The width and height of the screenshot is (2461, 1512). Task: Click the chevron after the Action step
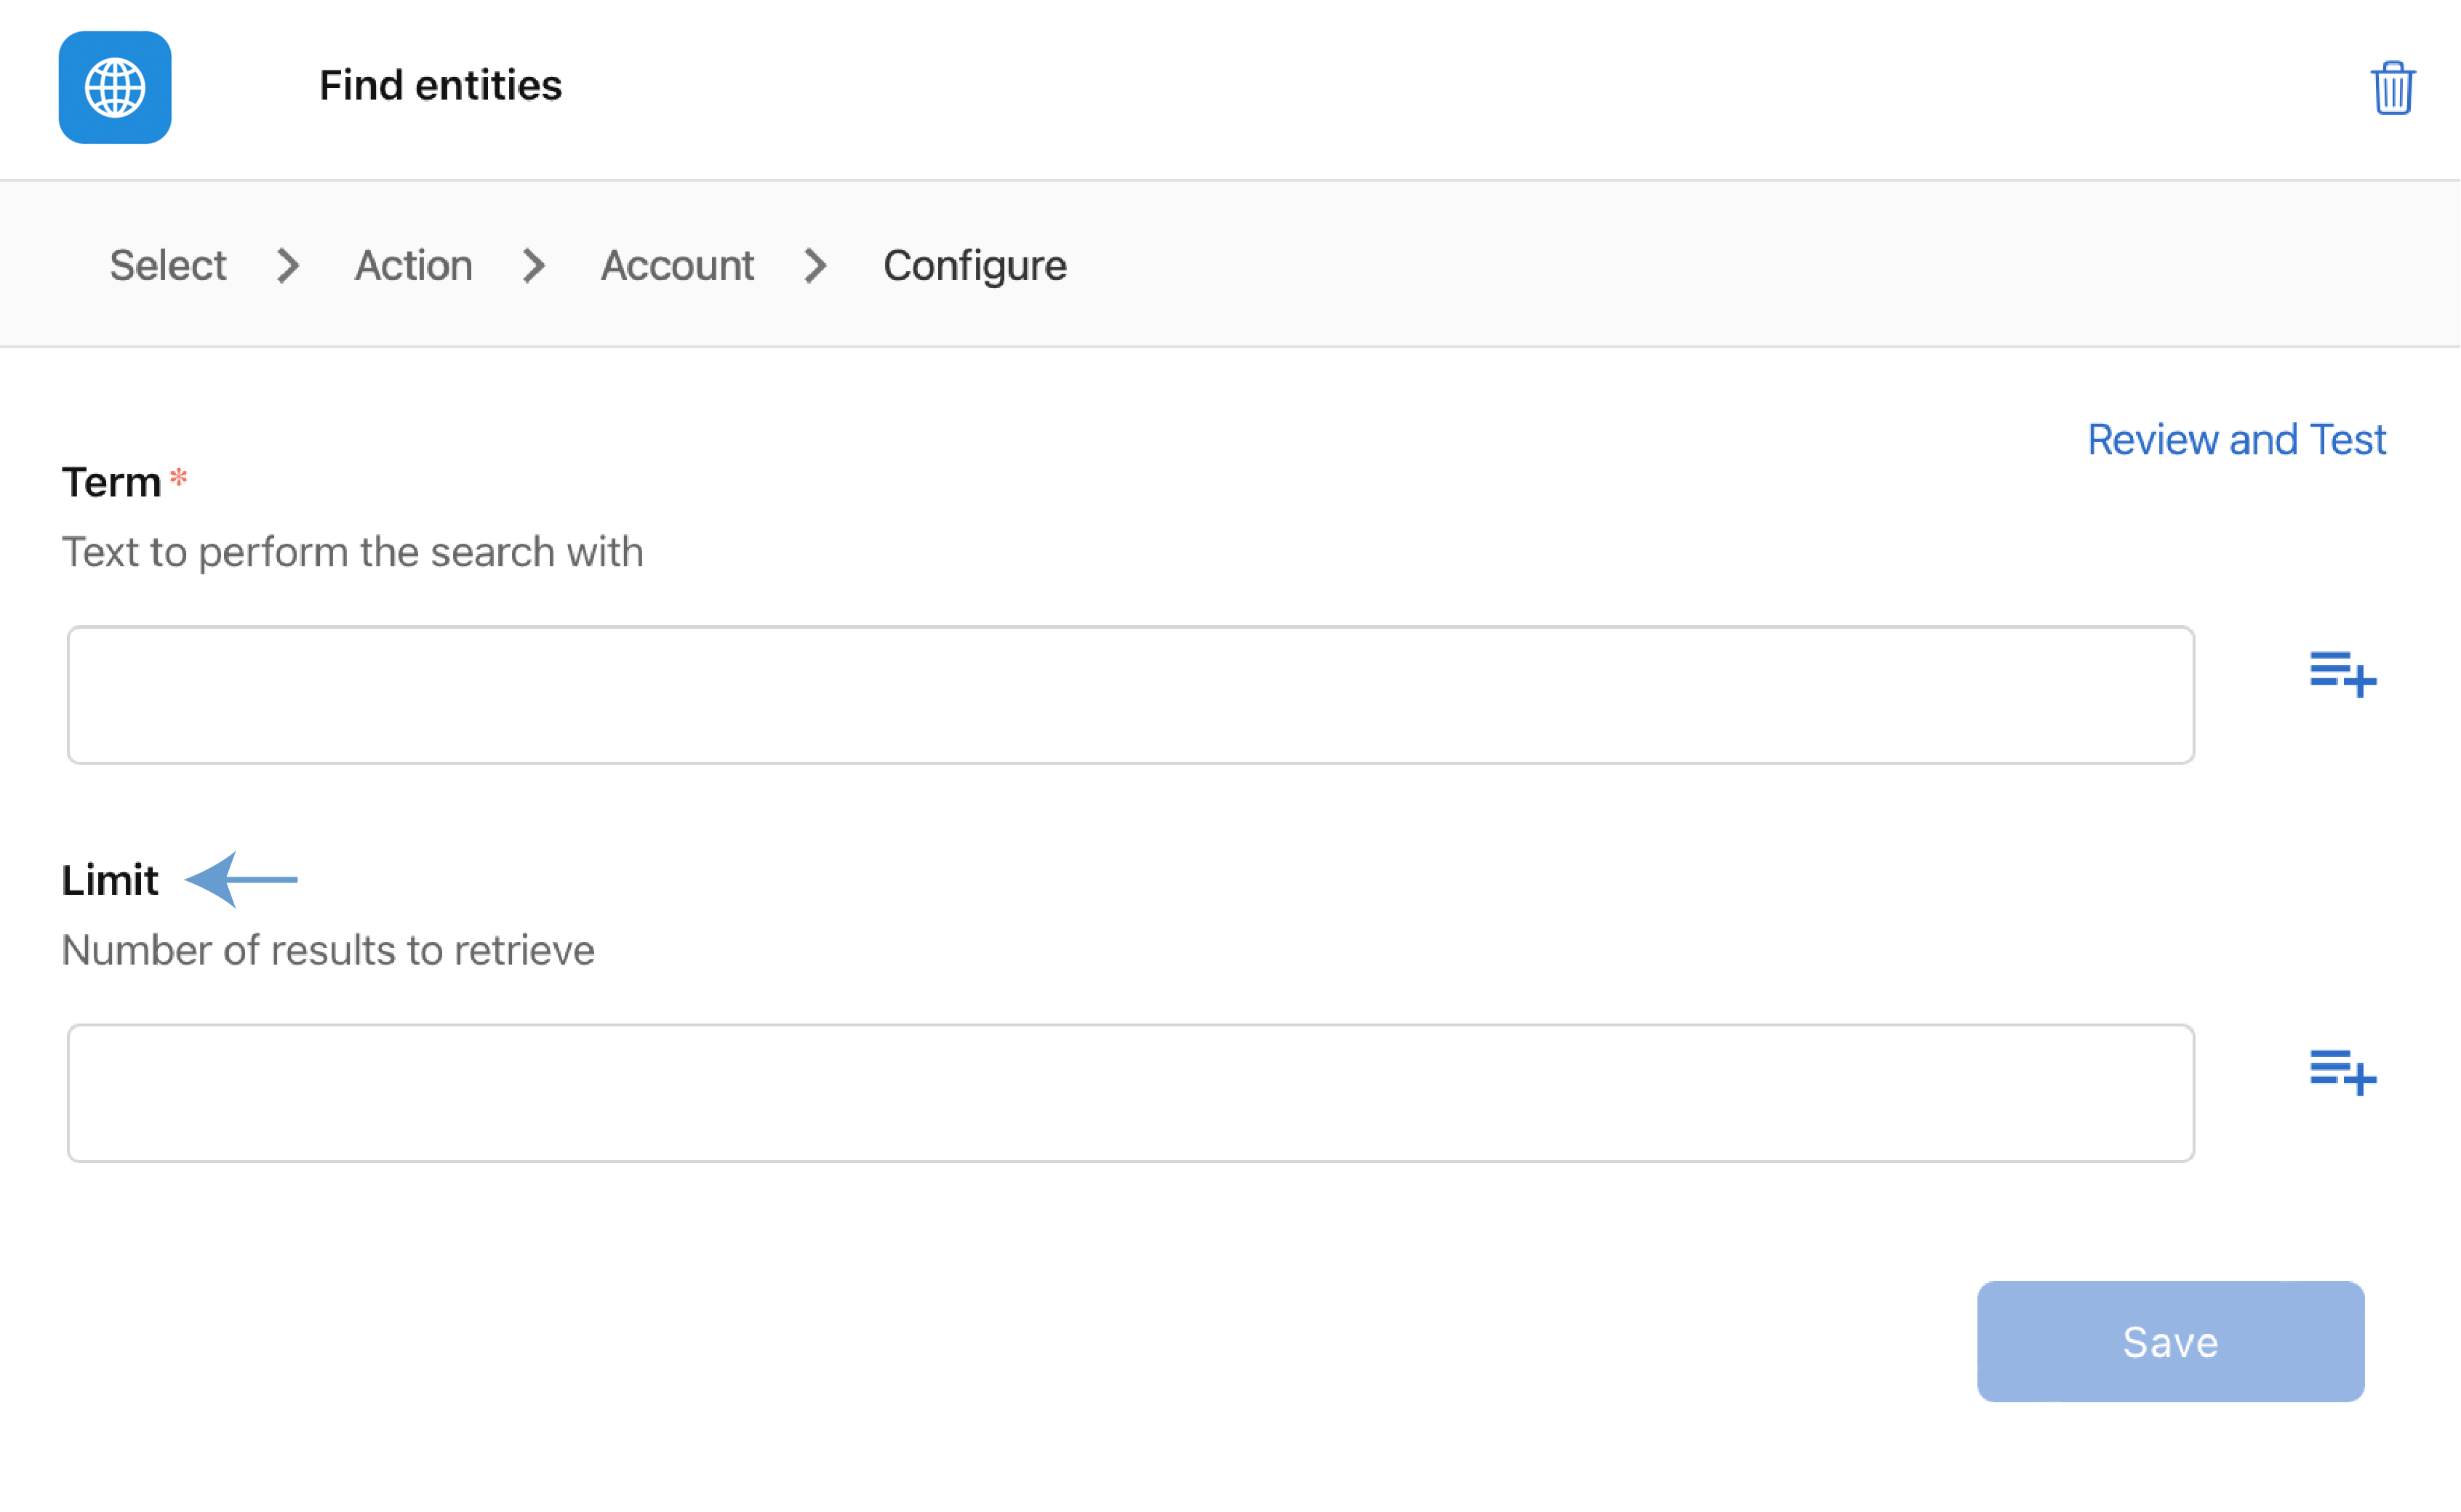pyautogui.click(x=535, y=266)
